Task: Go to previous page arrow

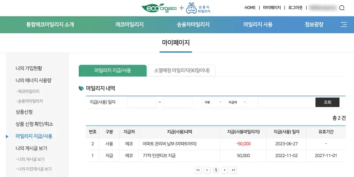Action: click(207, 170)
